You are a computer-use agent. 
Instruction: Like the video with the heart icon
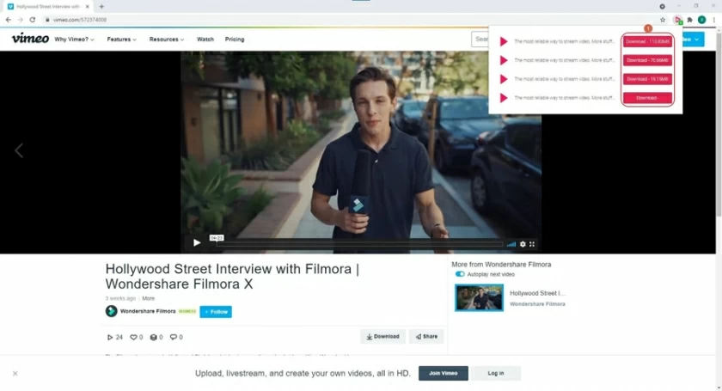pyautogui.click(x=133, y=337)
